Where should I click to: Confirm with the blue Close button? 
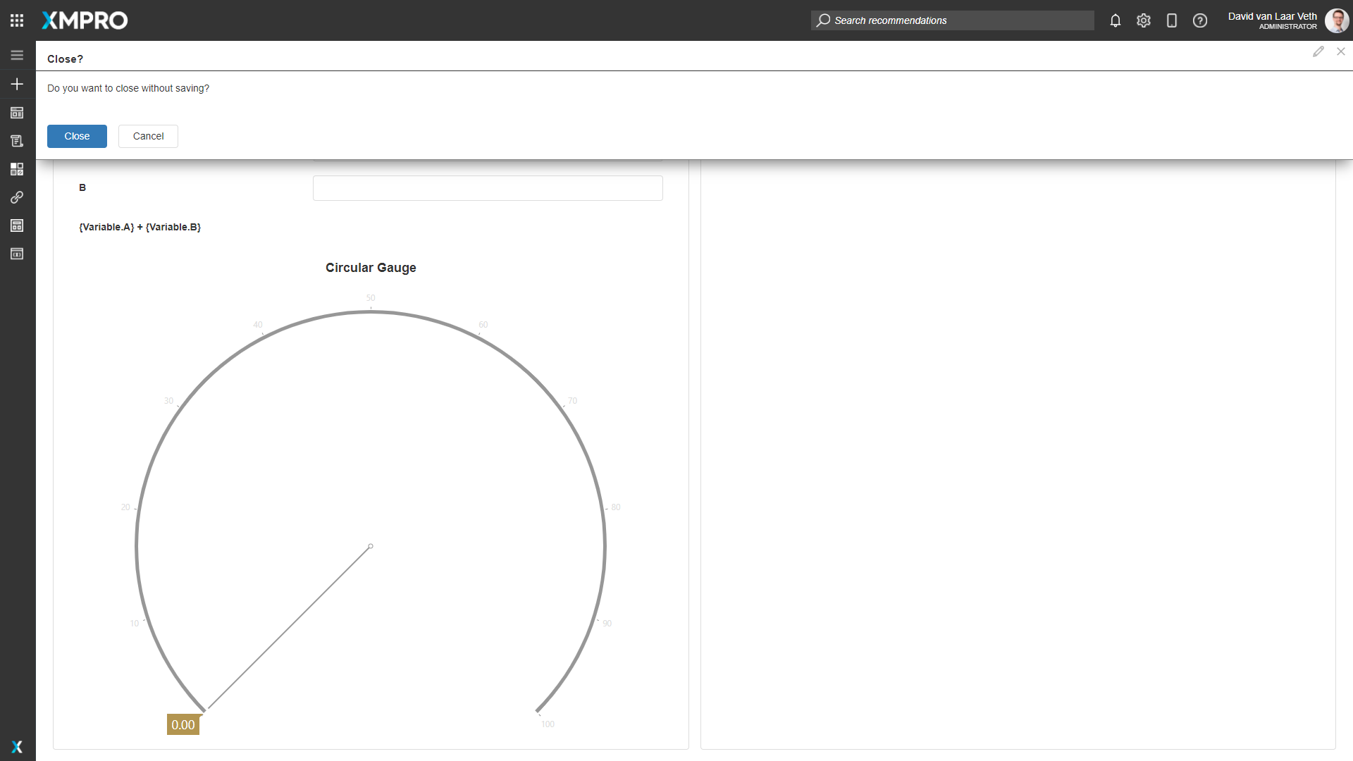coord(77,136)
